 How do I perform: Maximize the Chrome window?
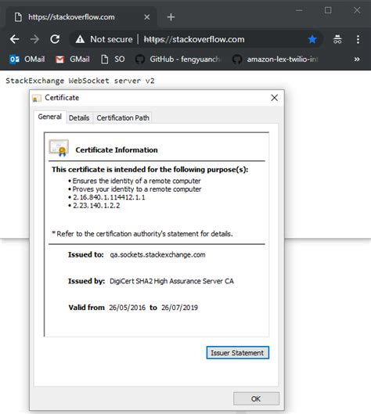coord(328,10)
